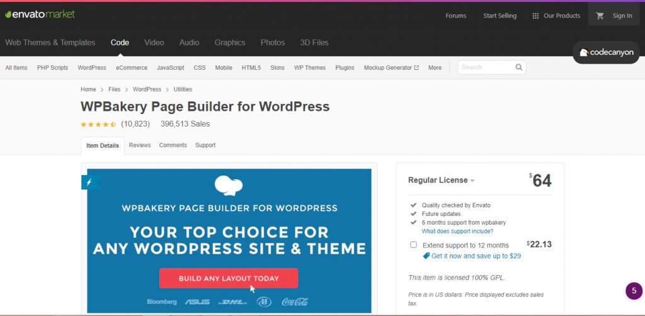Viewport: 645px width, 316px height.
Task: Select Web Themes & Templates menu
Action: click(x=50, y=42)
